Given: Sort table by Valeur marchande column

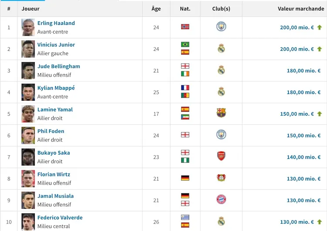Looking at the screenshot, I should 301,9.
